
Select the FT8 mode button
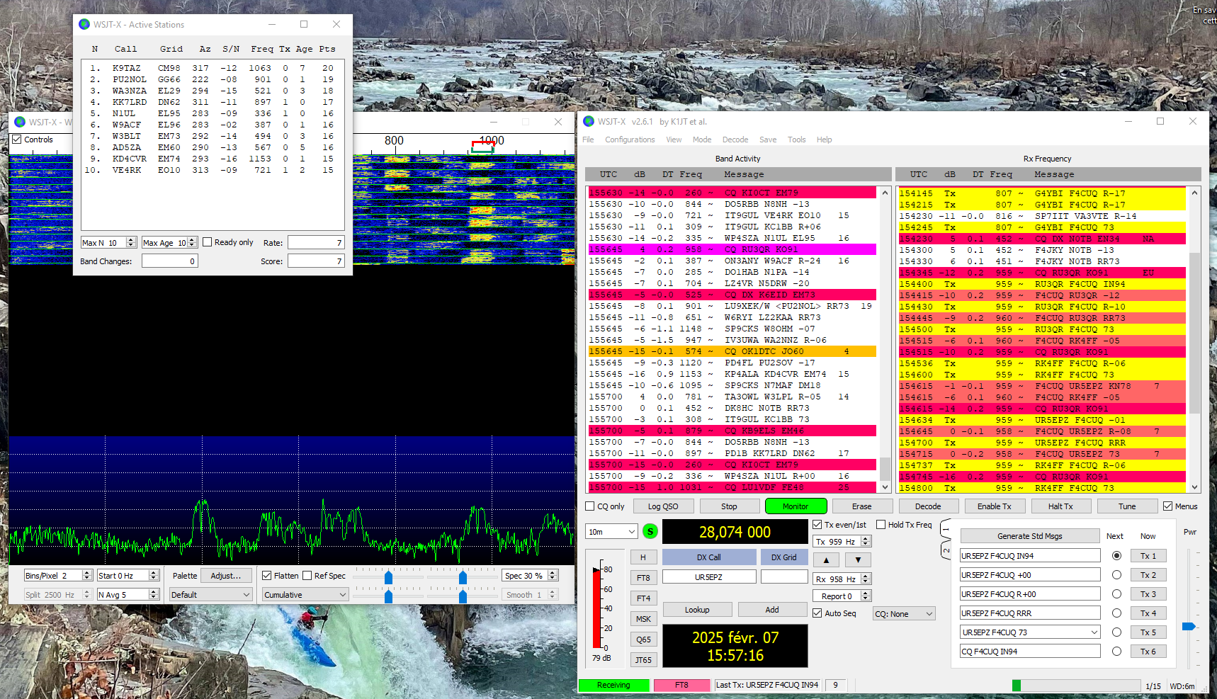(643, 578)
